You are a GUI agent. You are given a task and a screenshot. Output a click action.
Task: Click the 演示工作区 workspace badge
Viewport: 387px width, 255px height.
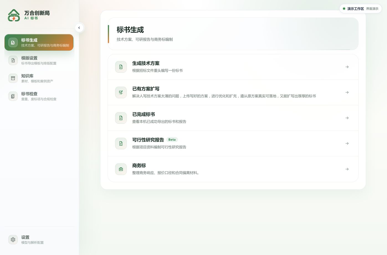pyautogui.click(x=360, y=9)
